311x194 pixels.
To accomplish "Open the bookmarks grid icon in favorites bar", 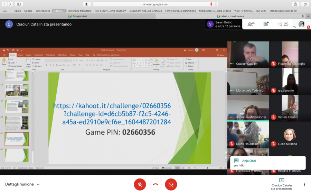I will point(5,11).
